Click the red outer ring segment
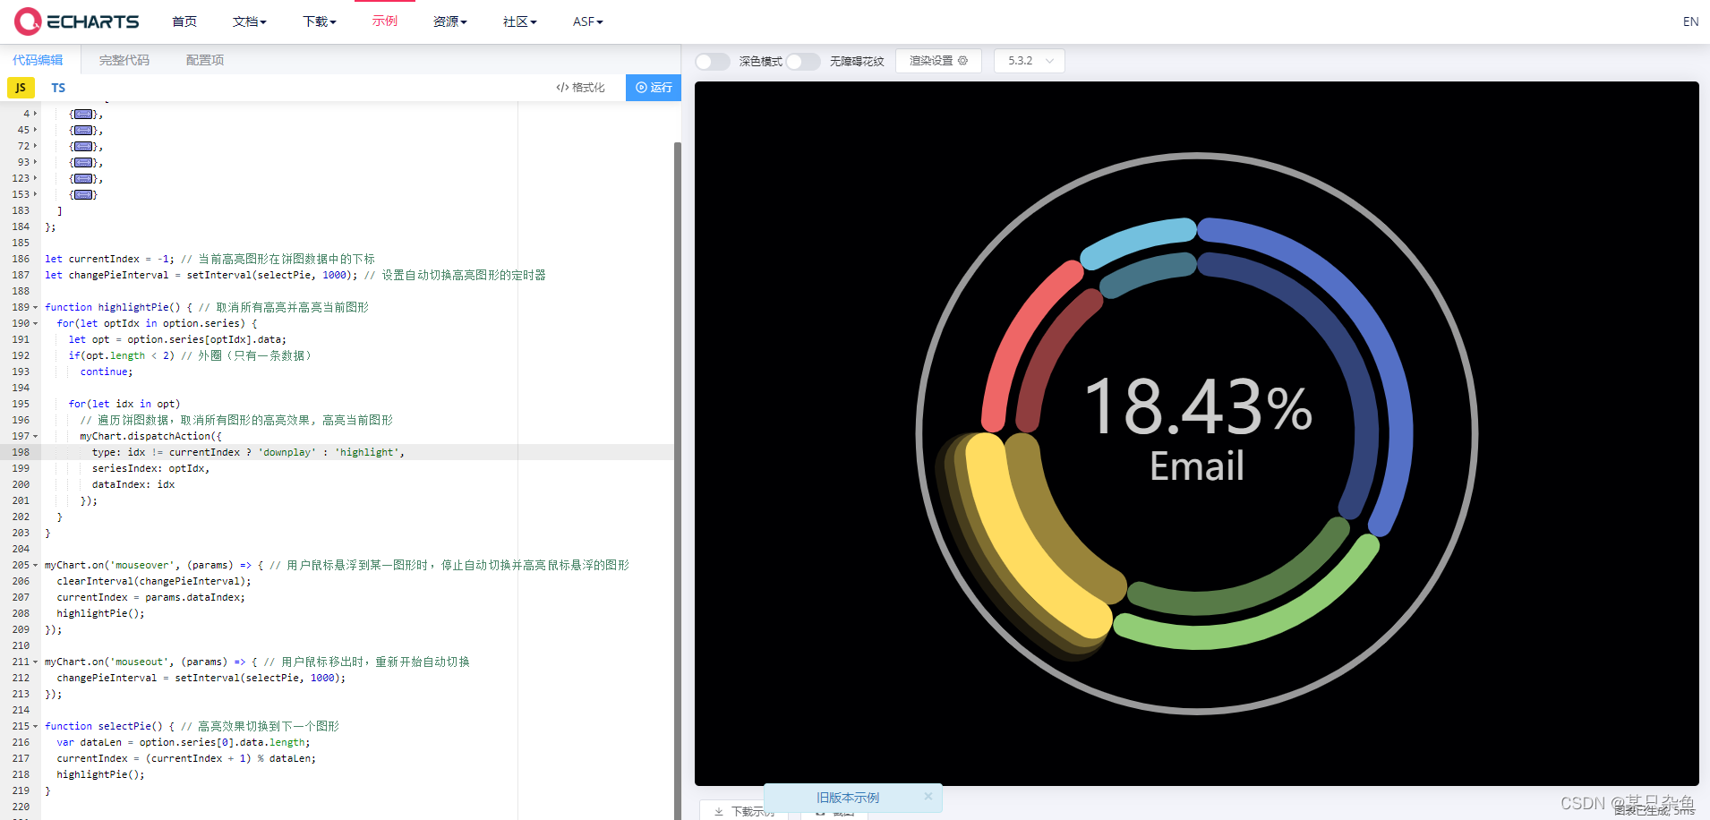The height and width of the screenshot is (820, 1710). coord(1016,340)
